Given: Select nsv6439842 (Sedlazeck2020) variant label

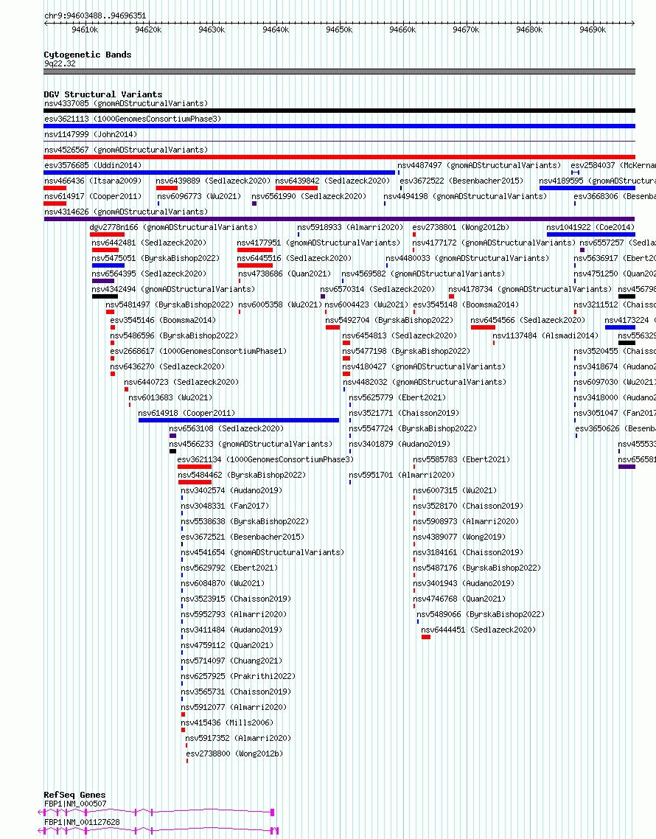Looking at the screenshot, I should tap(332, 181).
